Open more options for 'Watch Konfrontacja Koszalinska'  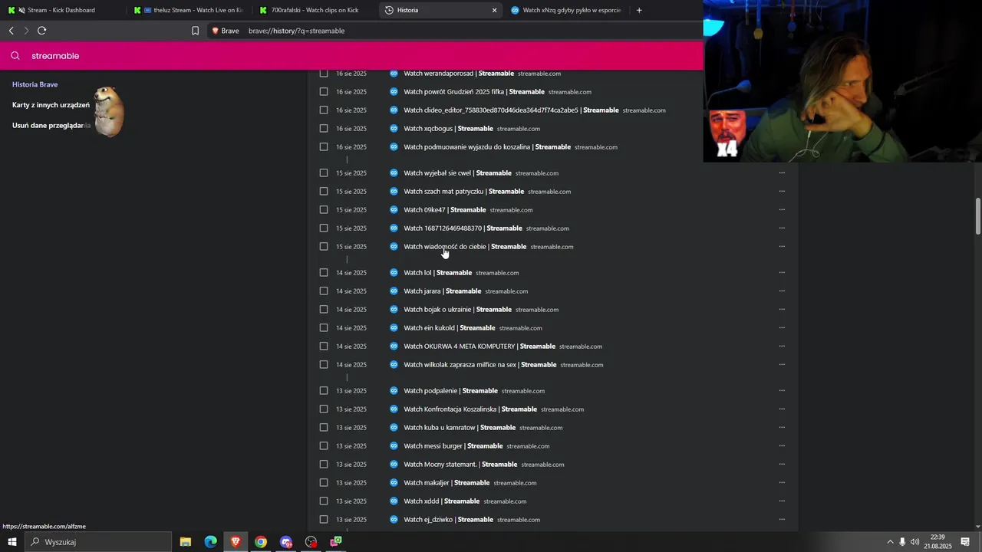pos(782,409)
